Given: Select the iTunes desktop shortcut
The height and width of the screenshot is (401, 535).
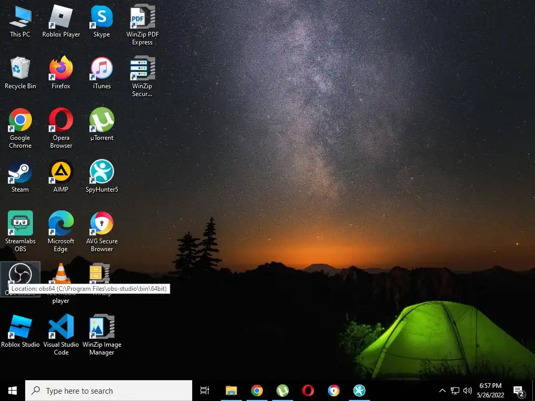Looking at the screenshot, I should (x=102, y=73).
